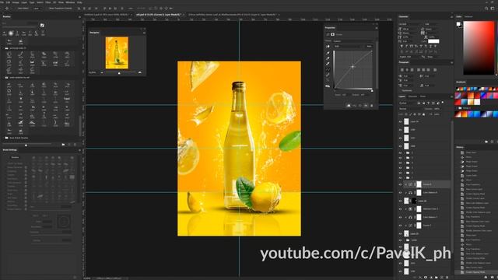498x280 pixels.
Task: Open the Layer dropdown beside Auto-Select
Action: click(37, 9)
